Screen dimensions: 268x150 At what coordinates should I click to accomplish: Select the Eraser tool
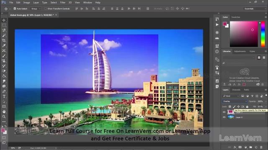click(x=4, y=71)
